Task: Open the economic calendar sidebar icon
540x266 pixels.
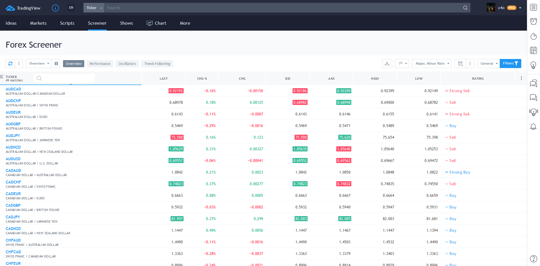Action: point(533,50)
